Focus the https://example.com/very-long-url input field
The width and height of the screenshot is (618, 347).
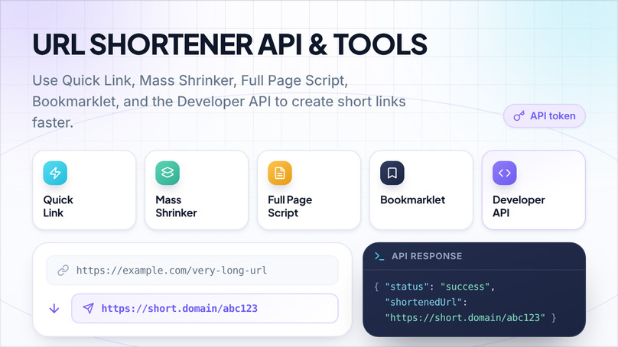tap(192, 271)
